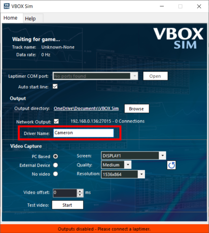Viewport: 209px width, 233px height.
Task: Open the Quality Medium dropdown
Action: click(116, 165)
